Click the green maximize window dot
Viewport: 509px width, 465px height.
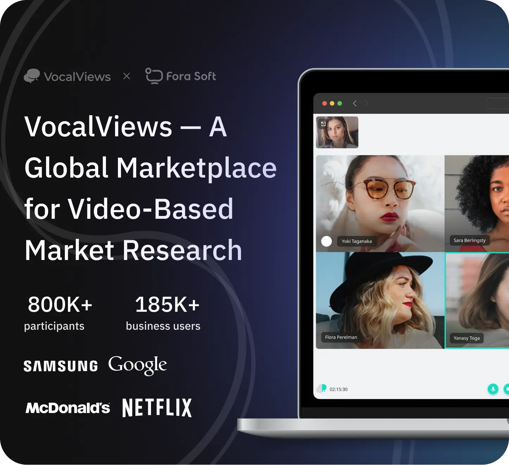click(x=340, y=103)
